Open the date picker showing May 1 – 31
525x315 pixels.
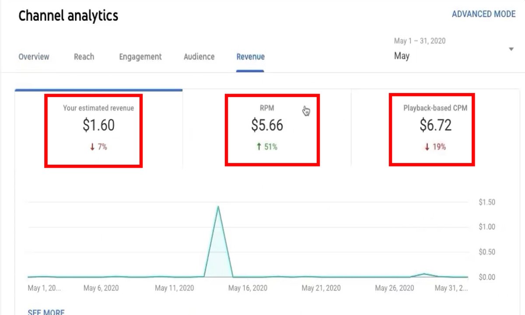coord(419,41)
